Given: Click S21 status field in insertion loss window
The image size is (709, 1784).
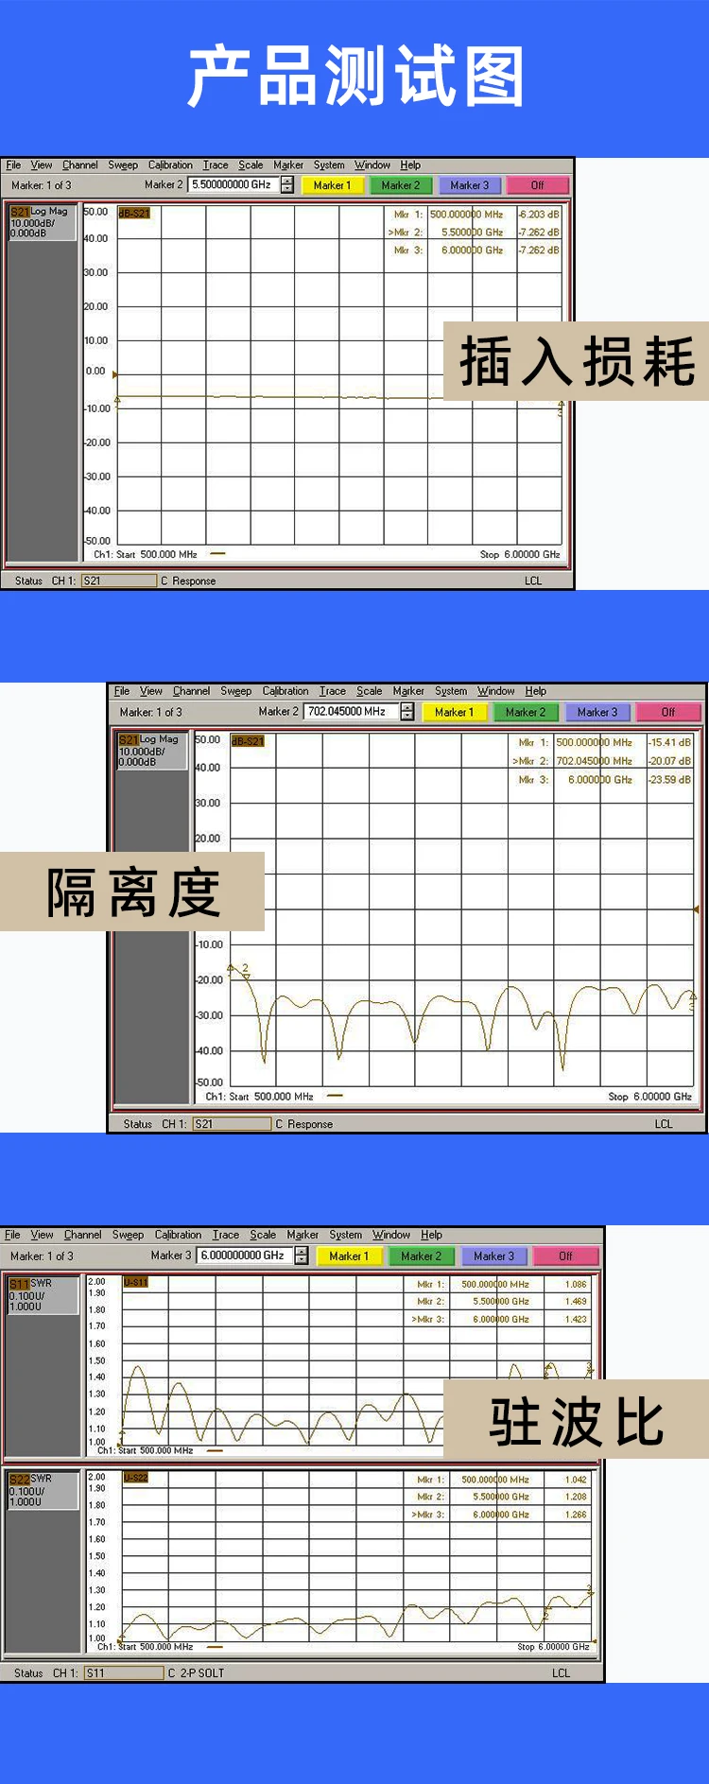Looking at the screenshot, I should [119, 580].
